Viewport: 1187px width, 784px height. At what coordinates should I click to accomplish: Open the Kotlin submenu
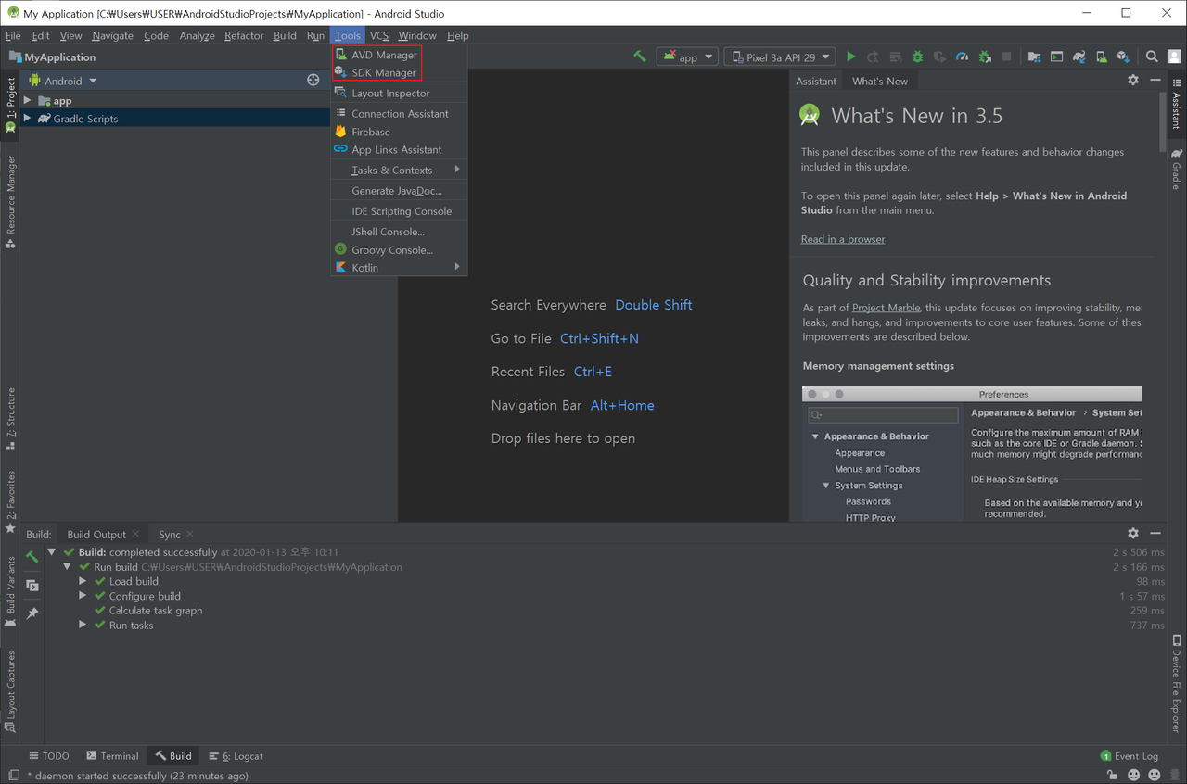click(x=399, y=267)
